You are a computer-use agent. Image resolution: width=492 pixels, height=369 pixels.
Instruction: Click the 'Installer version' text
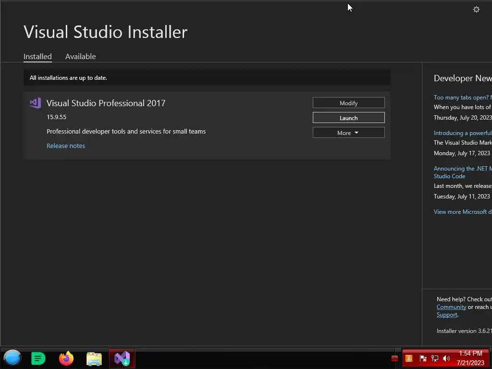point(464,331)
